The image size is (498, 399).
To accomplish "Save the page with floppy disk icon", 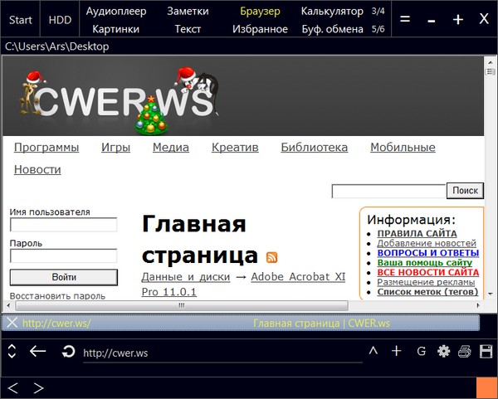I will [486, 351].
